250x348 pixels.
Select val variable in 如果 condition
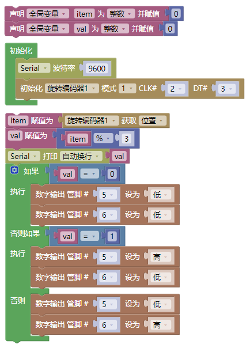tap(67, 174)
